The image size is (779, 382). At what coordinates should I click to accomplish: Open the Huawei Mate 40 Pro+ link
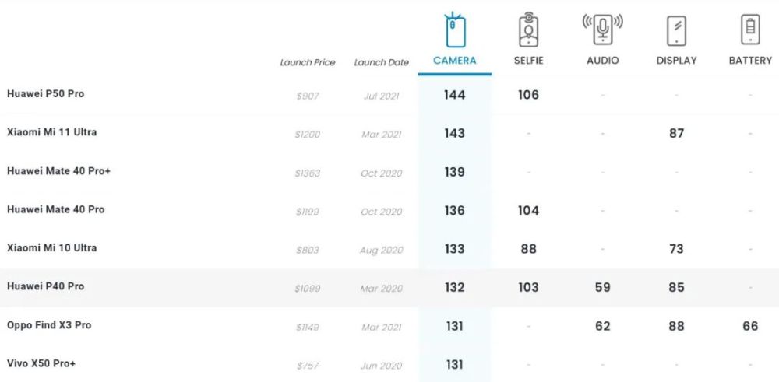[58, 171]
